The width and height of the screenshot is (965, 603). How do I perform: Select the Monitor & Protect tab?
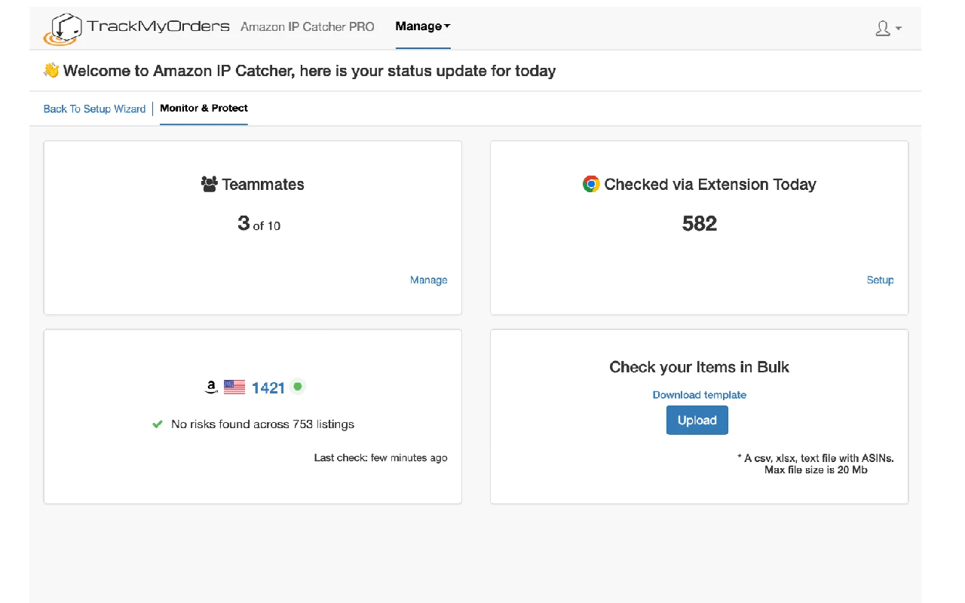pos(204,109)
